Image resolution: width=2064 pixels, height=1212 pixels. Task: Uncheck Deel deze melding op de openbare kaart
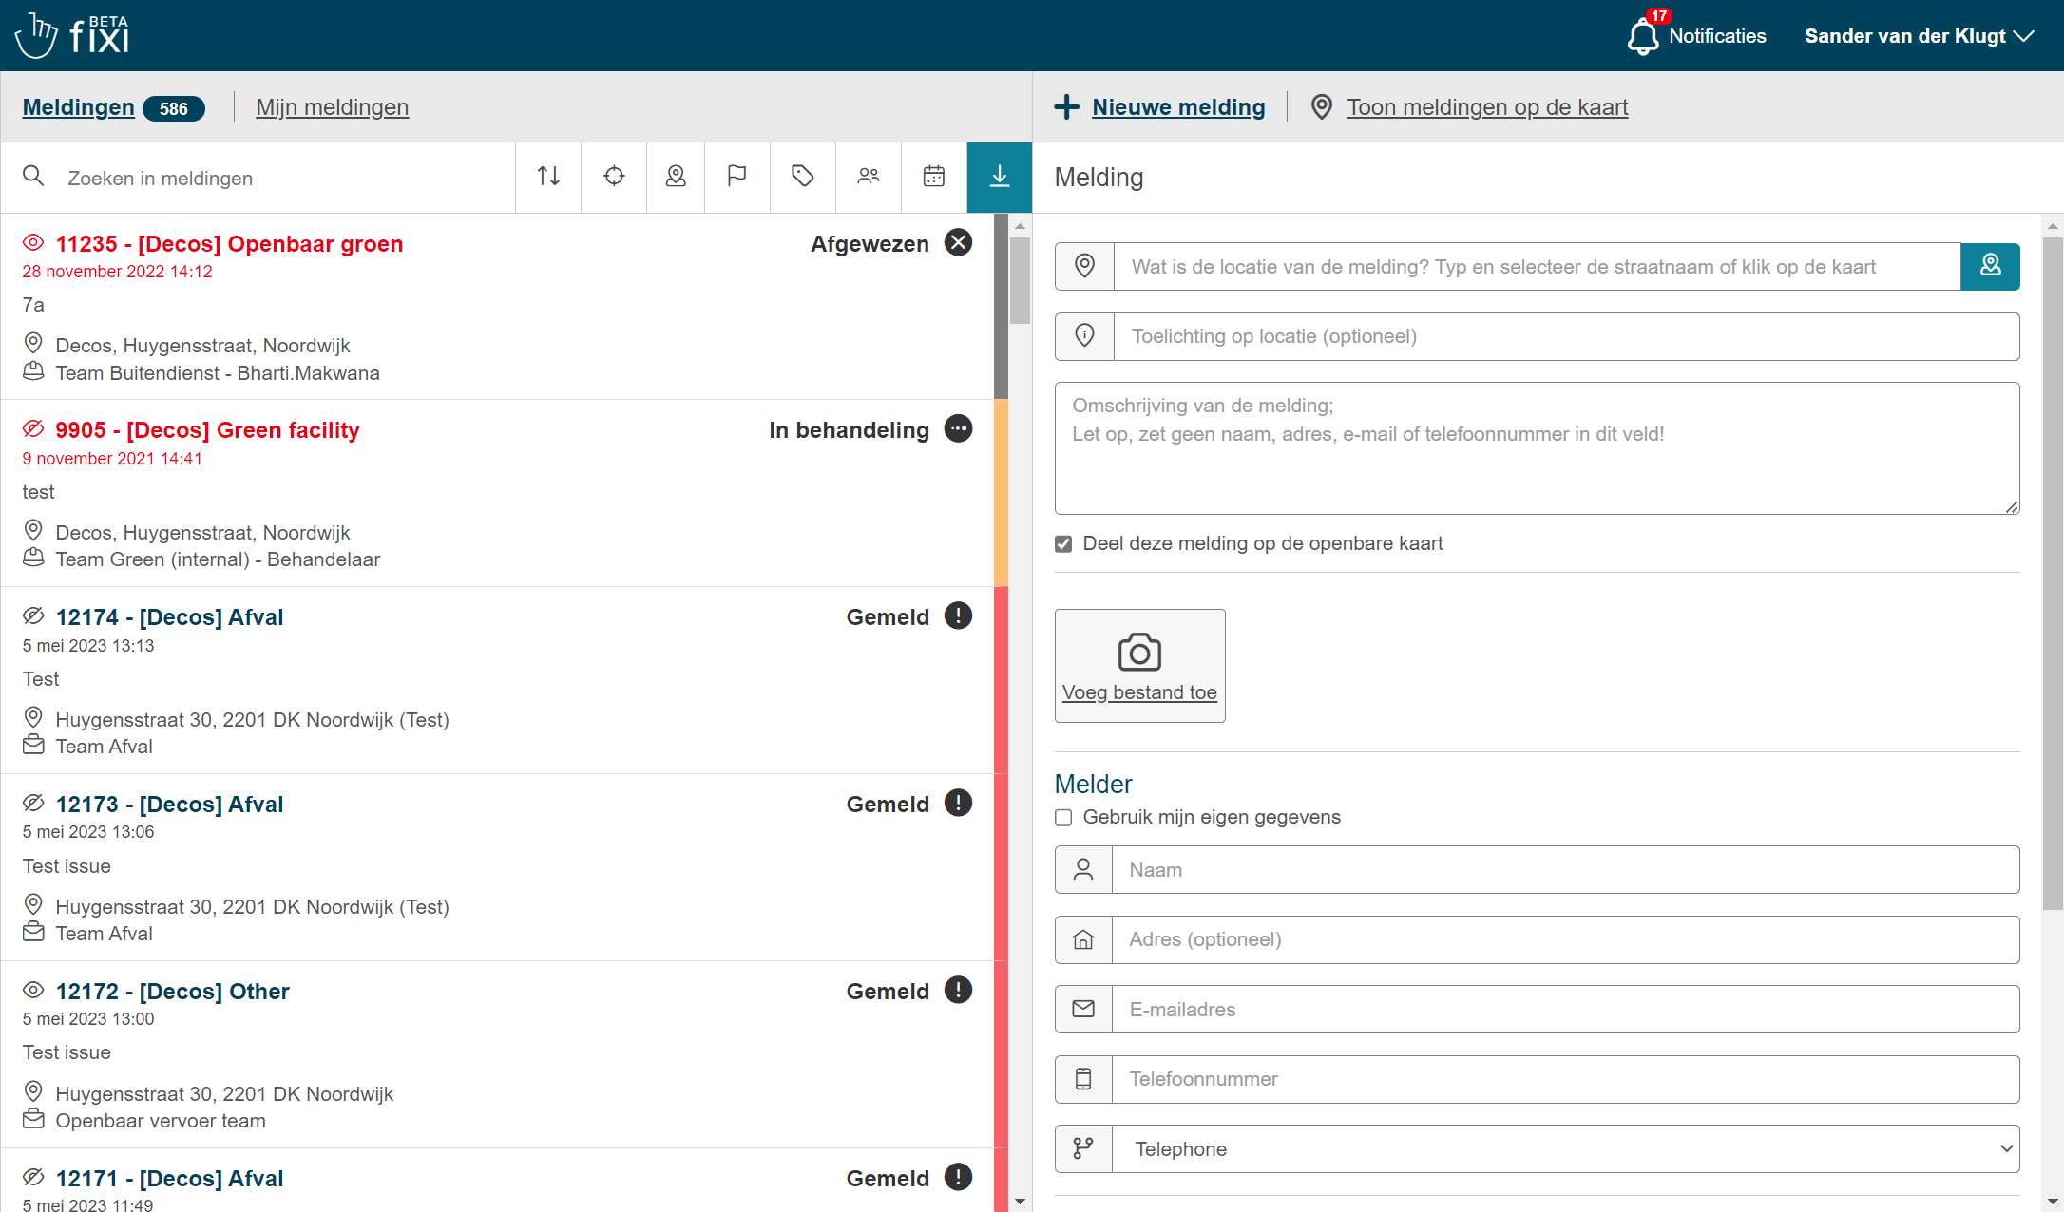pos(1063,544)
